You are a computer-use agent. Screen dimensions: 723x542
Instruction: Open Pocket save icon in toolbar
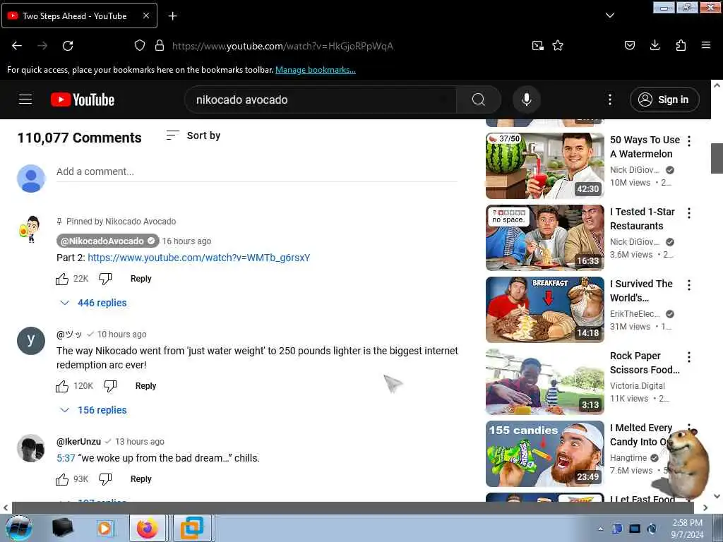(x=630, y=45)
